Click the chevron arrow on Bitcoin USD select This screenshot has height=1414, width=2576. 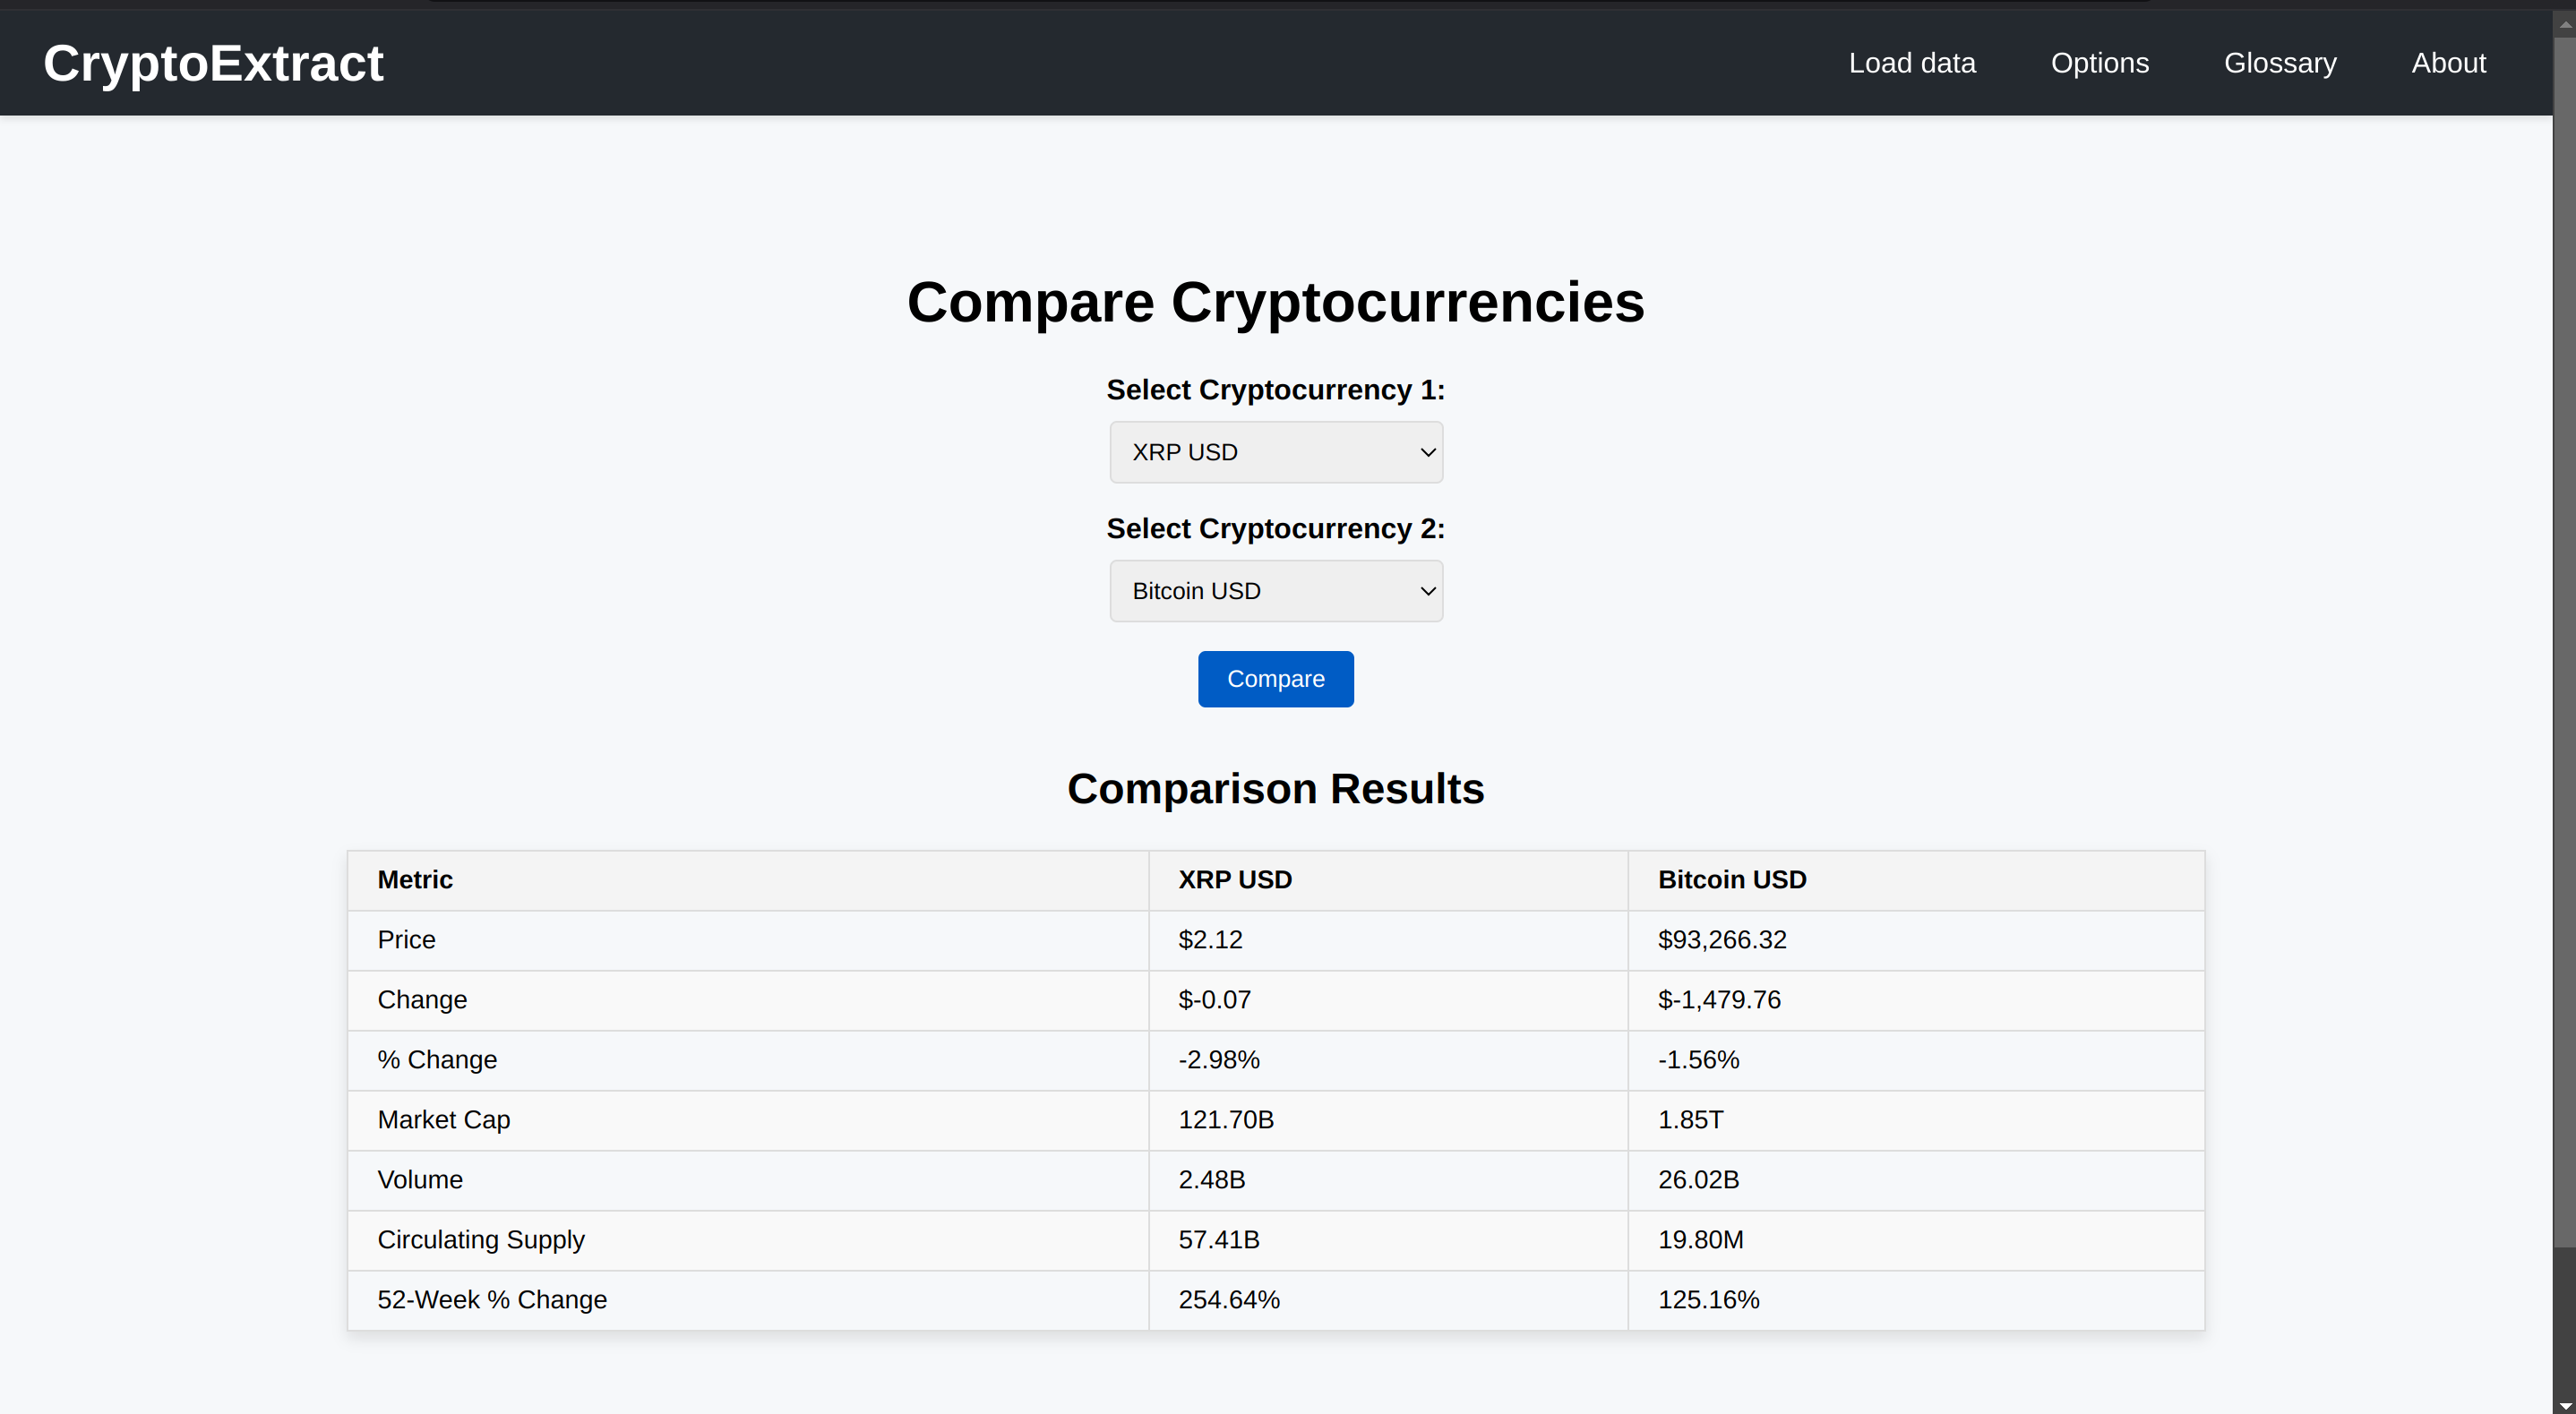click(x=1427, y=591)
